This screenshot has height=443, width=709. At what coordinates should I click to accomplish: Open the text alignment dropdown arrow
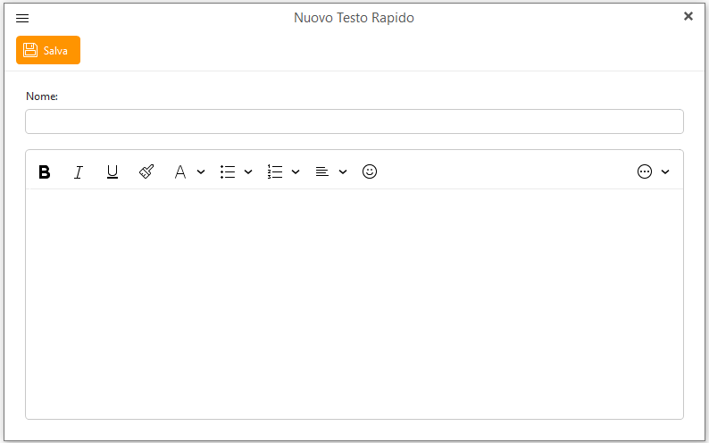(x=343, y=172)
